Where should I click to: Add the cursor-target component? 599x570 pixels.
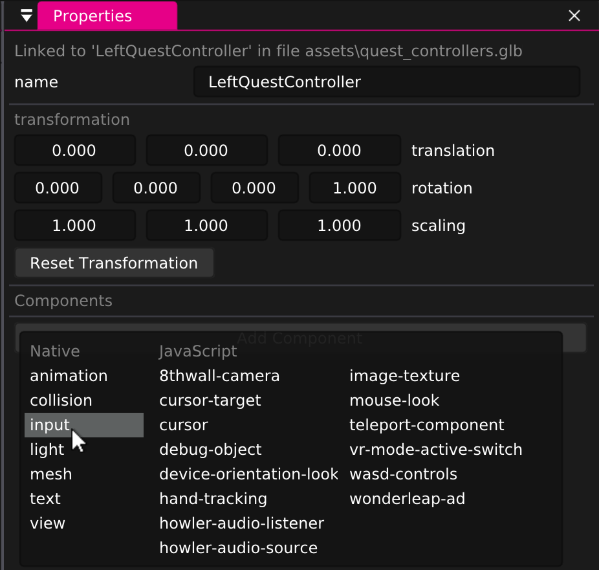tap(210, 400)
